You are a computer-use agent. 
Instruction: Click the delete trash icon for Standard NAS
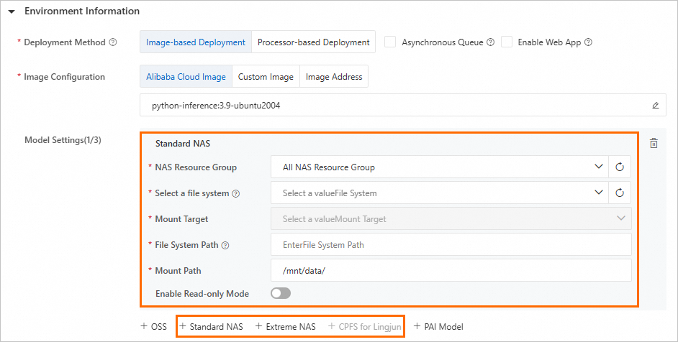pyautogui.click(x=654, y=143)
